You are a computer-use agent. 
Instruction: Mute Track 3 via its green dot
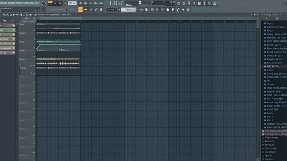[34, 48]
